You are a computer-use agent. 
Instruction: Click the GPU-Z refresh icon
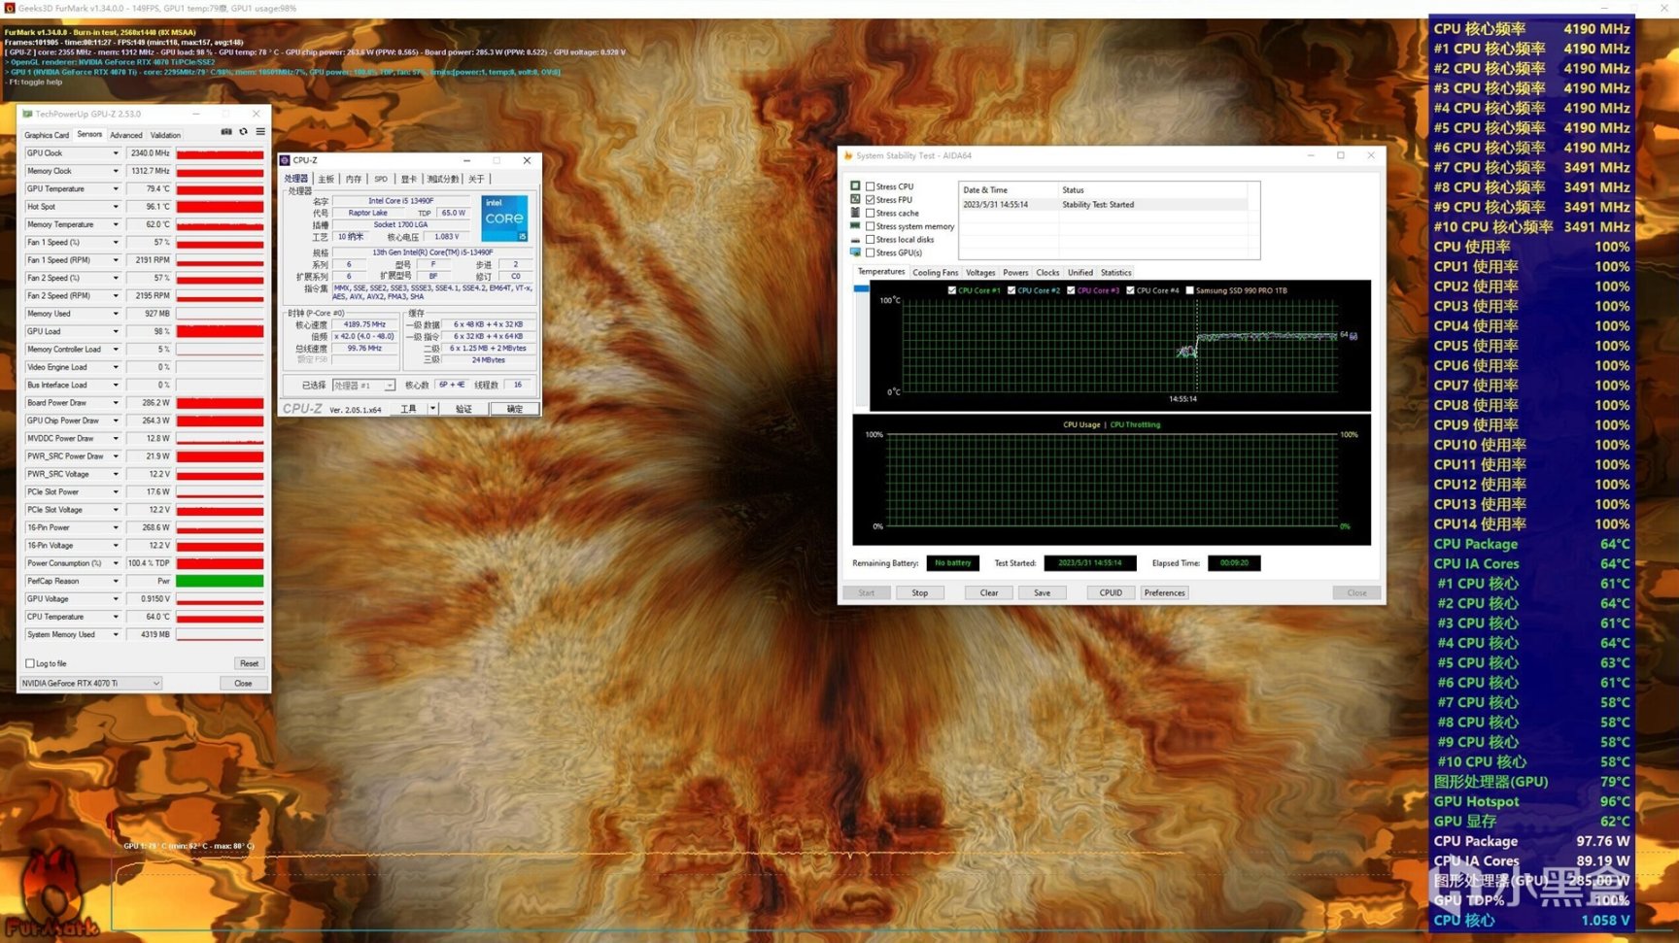click(x=244, y=132)
